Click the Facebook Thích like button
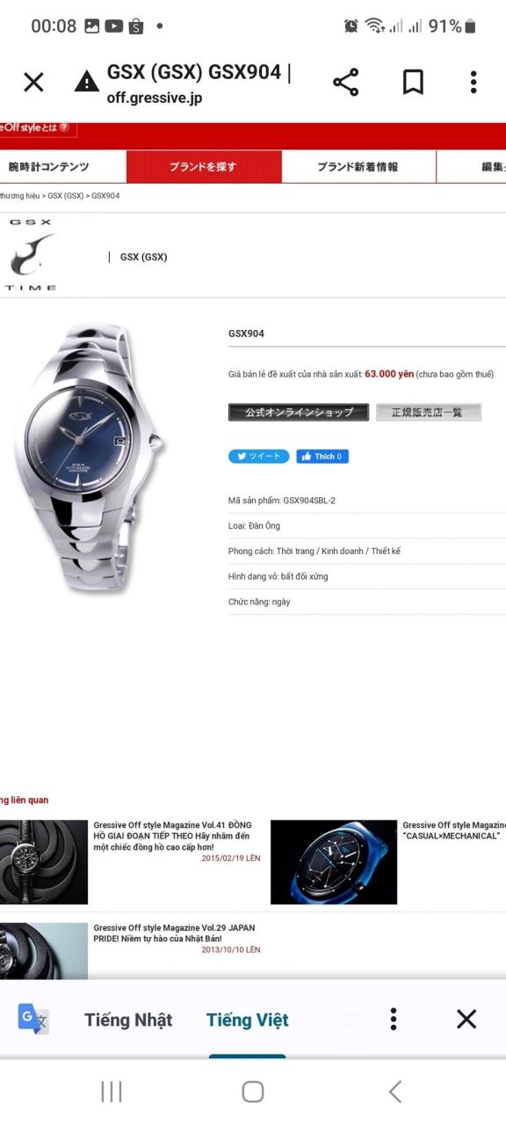 322,457
